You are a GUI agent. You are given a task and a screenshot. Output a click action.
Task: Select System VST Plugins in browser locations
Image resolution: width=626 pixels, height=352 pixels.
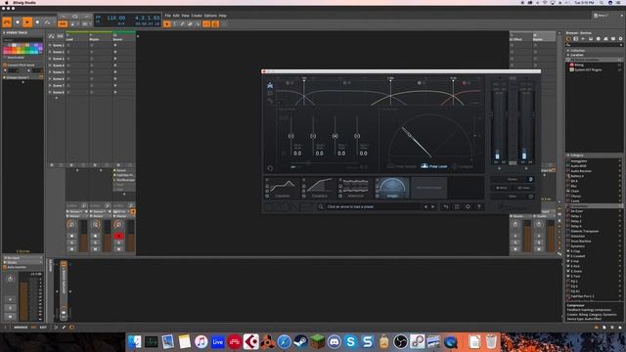point(588,69)
